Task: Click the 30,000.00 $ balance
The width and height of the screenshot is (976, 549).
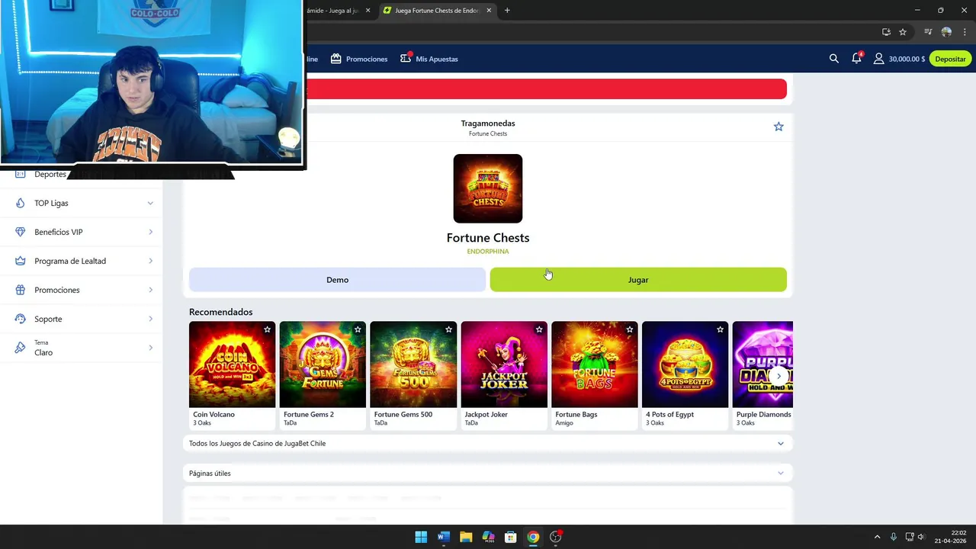Action: point(907,59)
